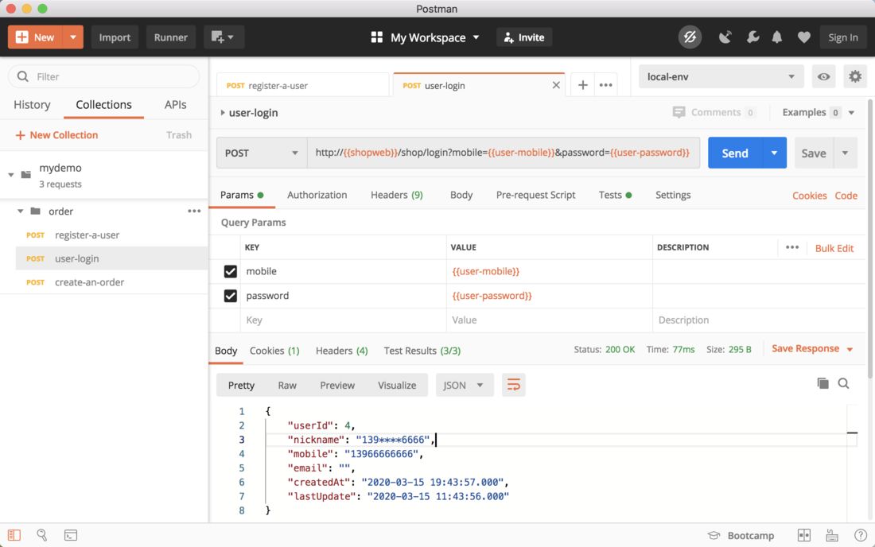Click the request URL input field
The height and width of the screenshot is (547, 875).
pos(503,153)
